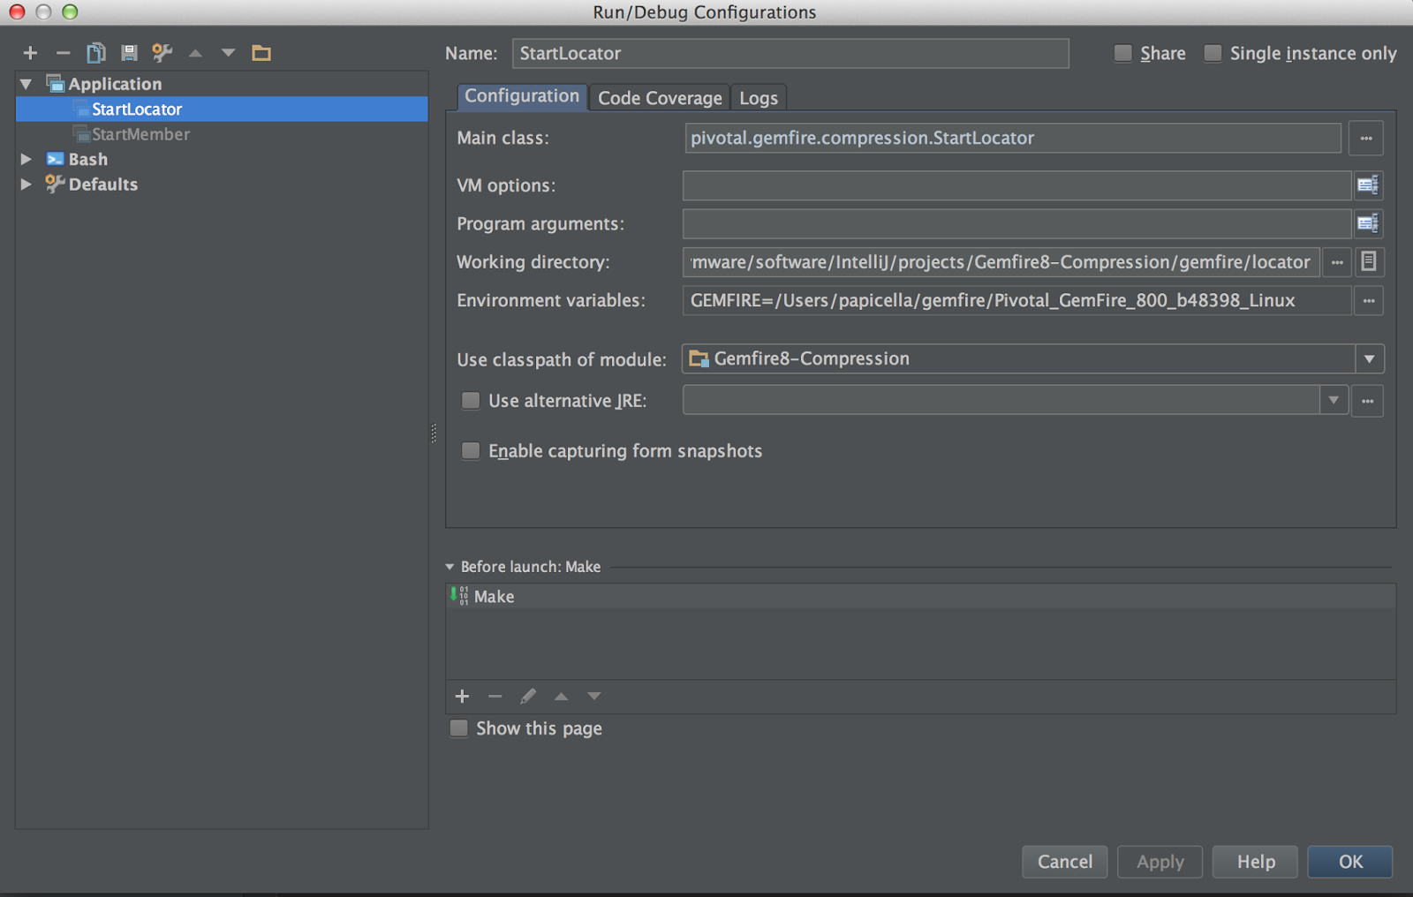
Task: Collapse the Application tree node
Action: 26,83
